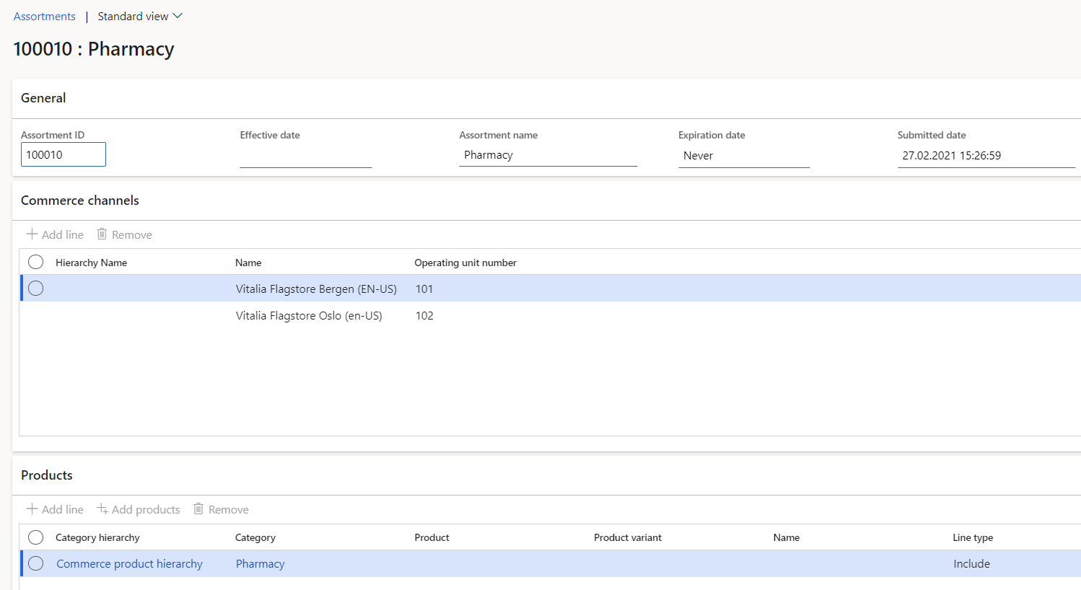Toggle select-all circle in Products grid header
The height and width of the screenshot is (590, 1081).
coord(35,537)
